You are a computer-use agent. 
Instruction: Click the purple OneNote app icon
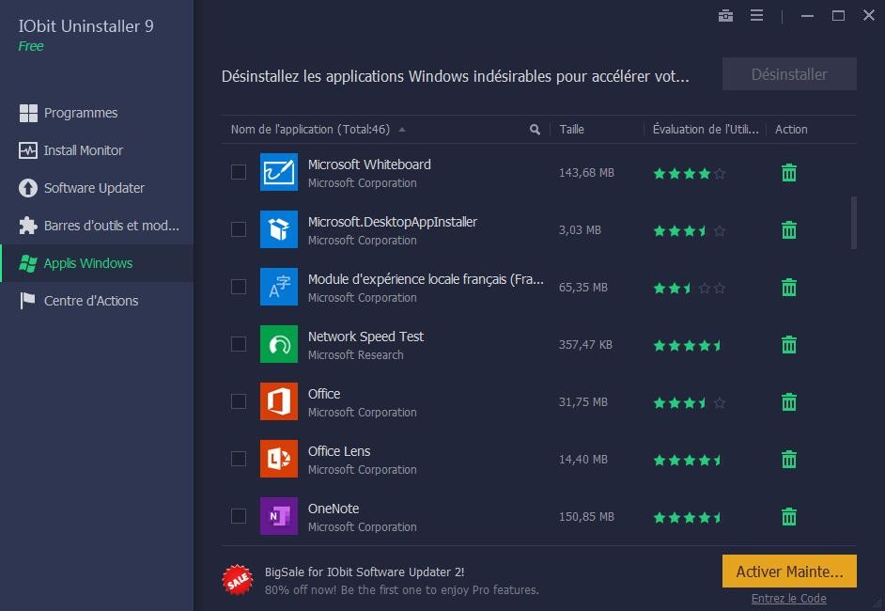point(279,516)
